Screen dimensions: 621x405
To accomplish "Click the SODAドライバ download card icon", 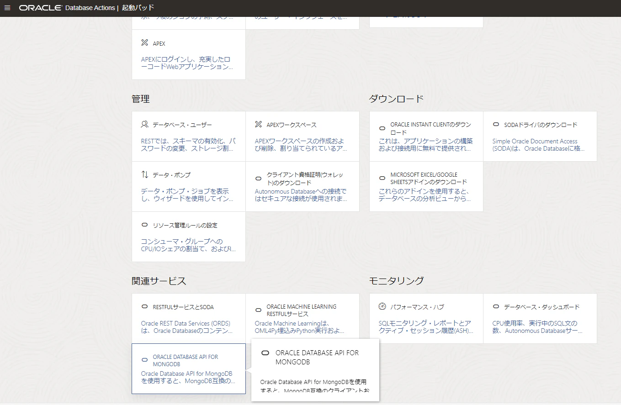I will [x=496, y=124].
